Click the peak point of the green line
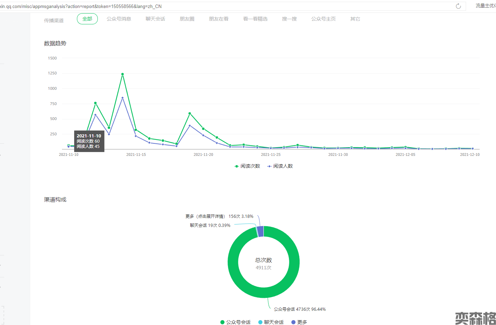 coord(123,74)
